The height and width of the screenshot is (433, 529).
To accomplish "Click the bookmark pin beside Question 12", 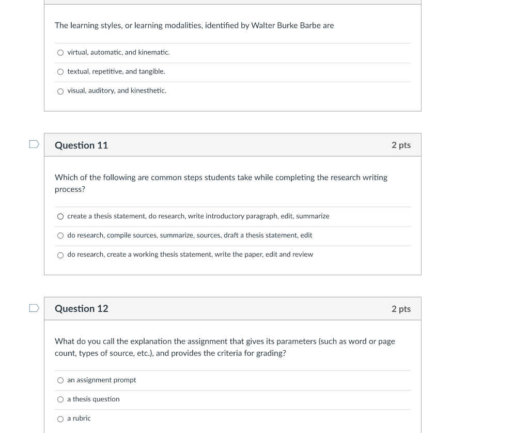I will [33, 307].
